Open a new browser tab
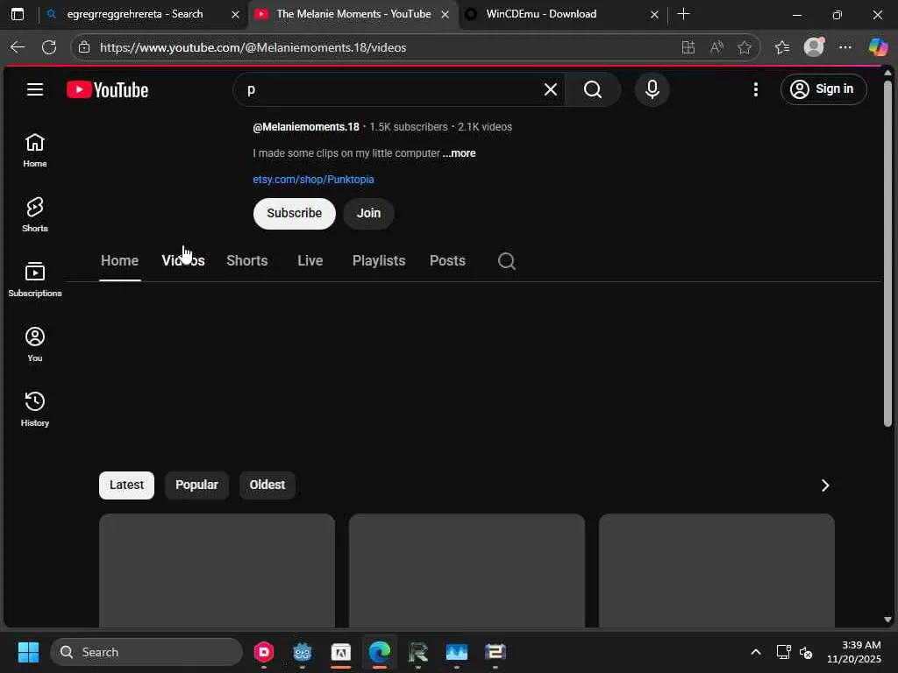The width and height of the screenshot is (898, 673). [x=683, y=14]
